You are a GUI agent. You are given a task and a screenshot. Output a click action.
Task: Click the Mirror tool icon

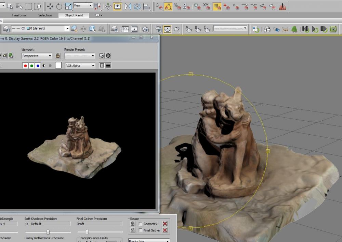[128, 6]
